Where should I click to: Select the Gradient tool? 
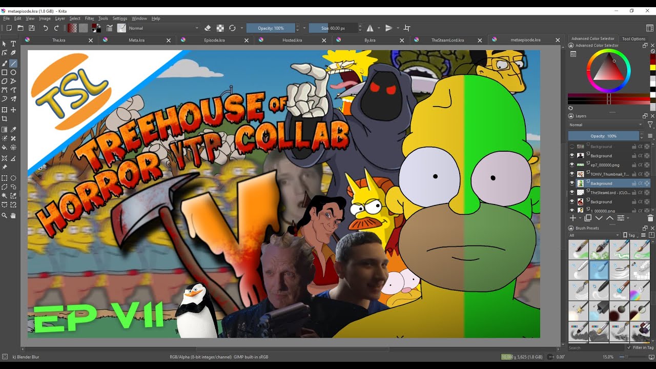5,130
